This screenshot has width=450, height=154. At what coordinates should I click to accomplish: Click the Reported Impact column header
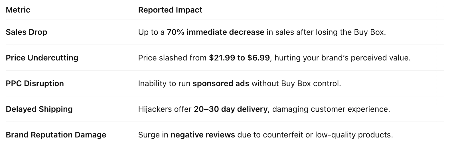pyautogui.click(x=170, y=10)
